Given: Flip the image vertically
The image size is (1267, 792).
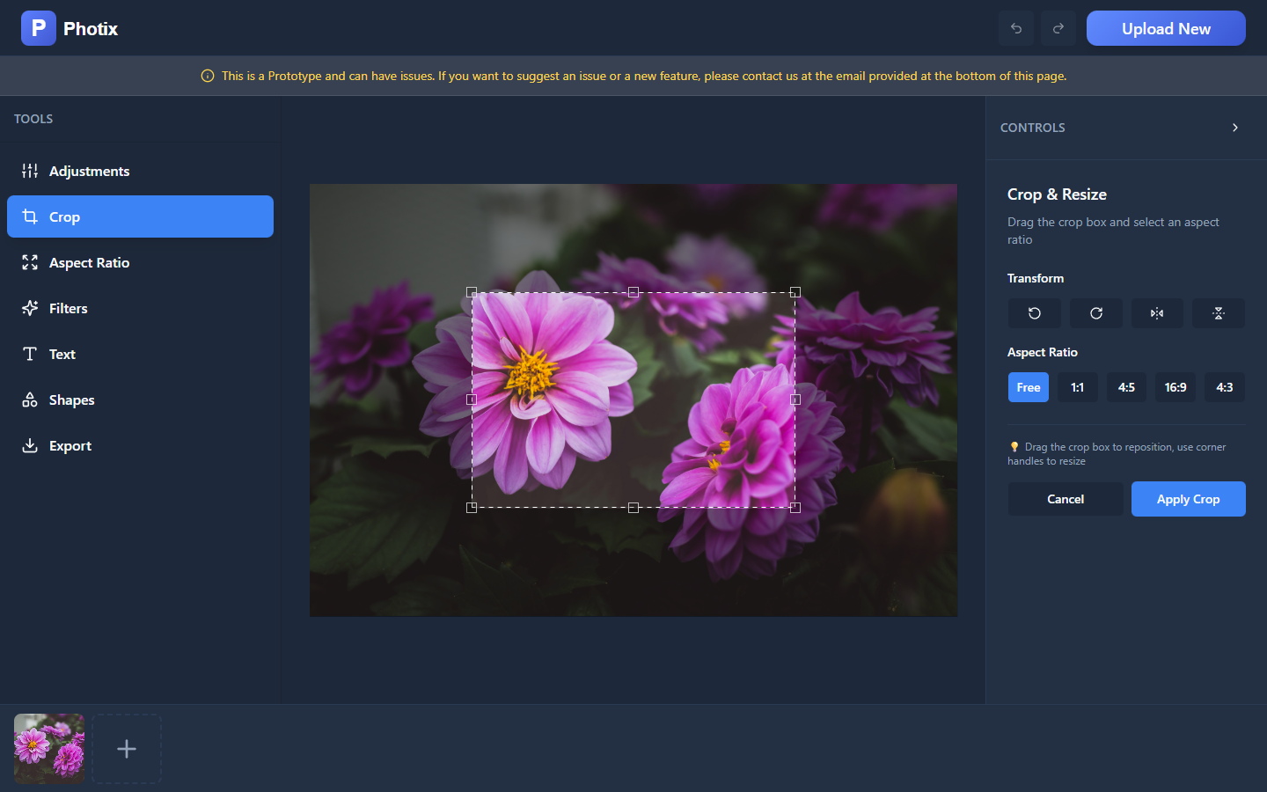Looking at the screenshot, I should (1219, 313).
